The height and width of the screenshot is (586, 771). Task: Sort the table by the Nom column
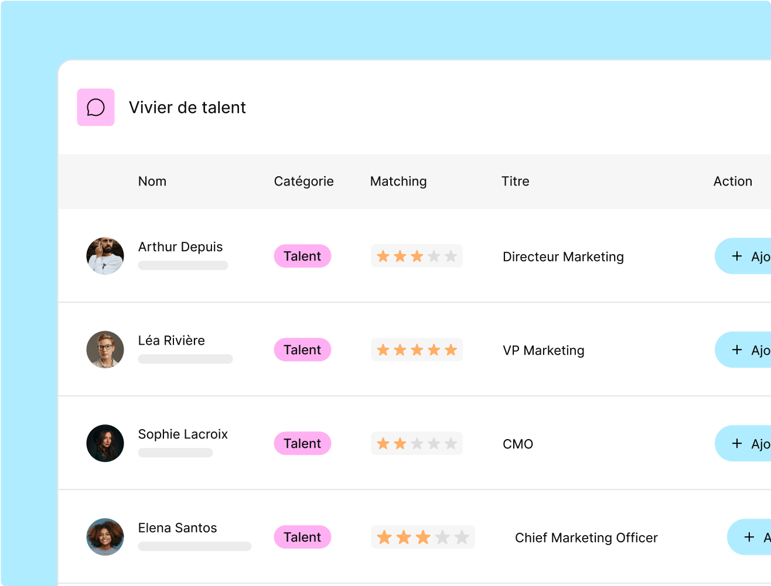click(x=152, y=181)
